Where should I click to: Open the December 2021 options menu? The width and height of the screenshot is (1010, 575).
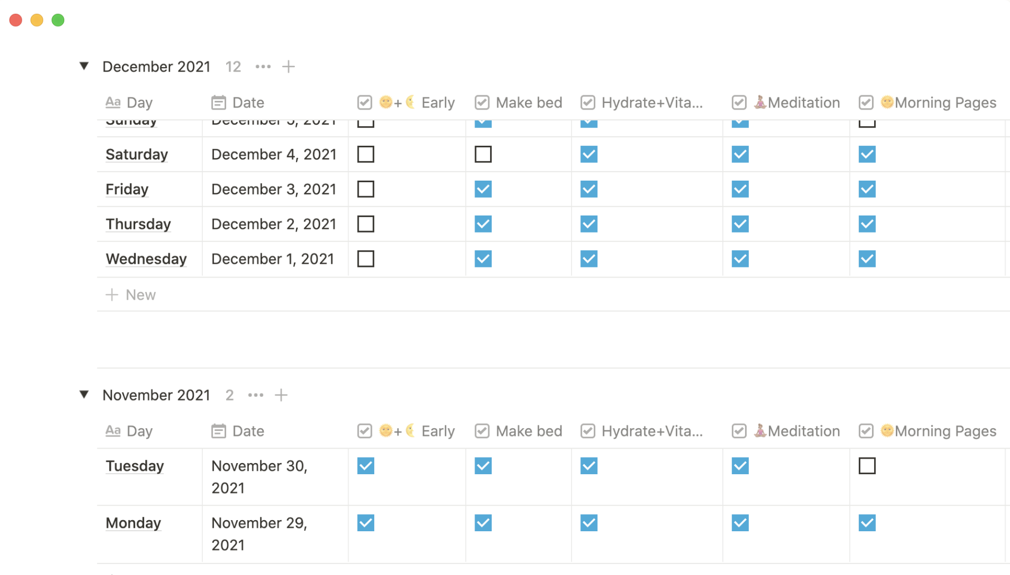(262, 66)
